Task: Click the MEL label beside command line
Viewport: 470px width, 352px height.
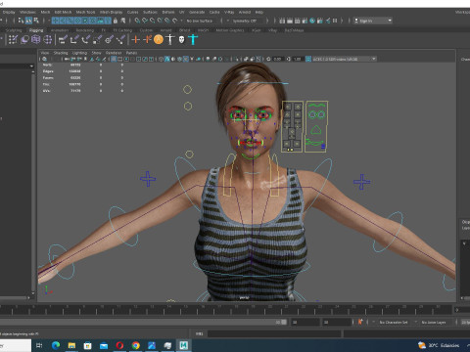Action: 199,333
